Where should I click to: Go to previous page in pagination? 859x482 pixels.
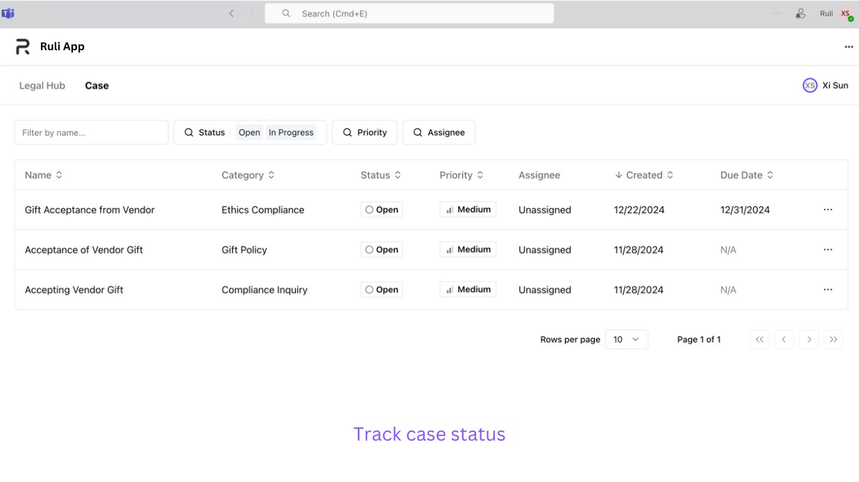coord(784,340)
